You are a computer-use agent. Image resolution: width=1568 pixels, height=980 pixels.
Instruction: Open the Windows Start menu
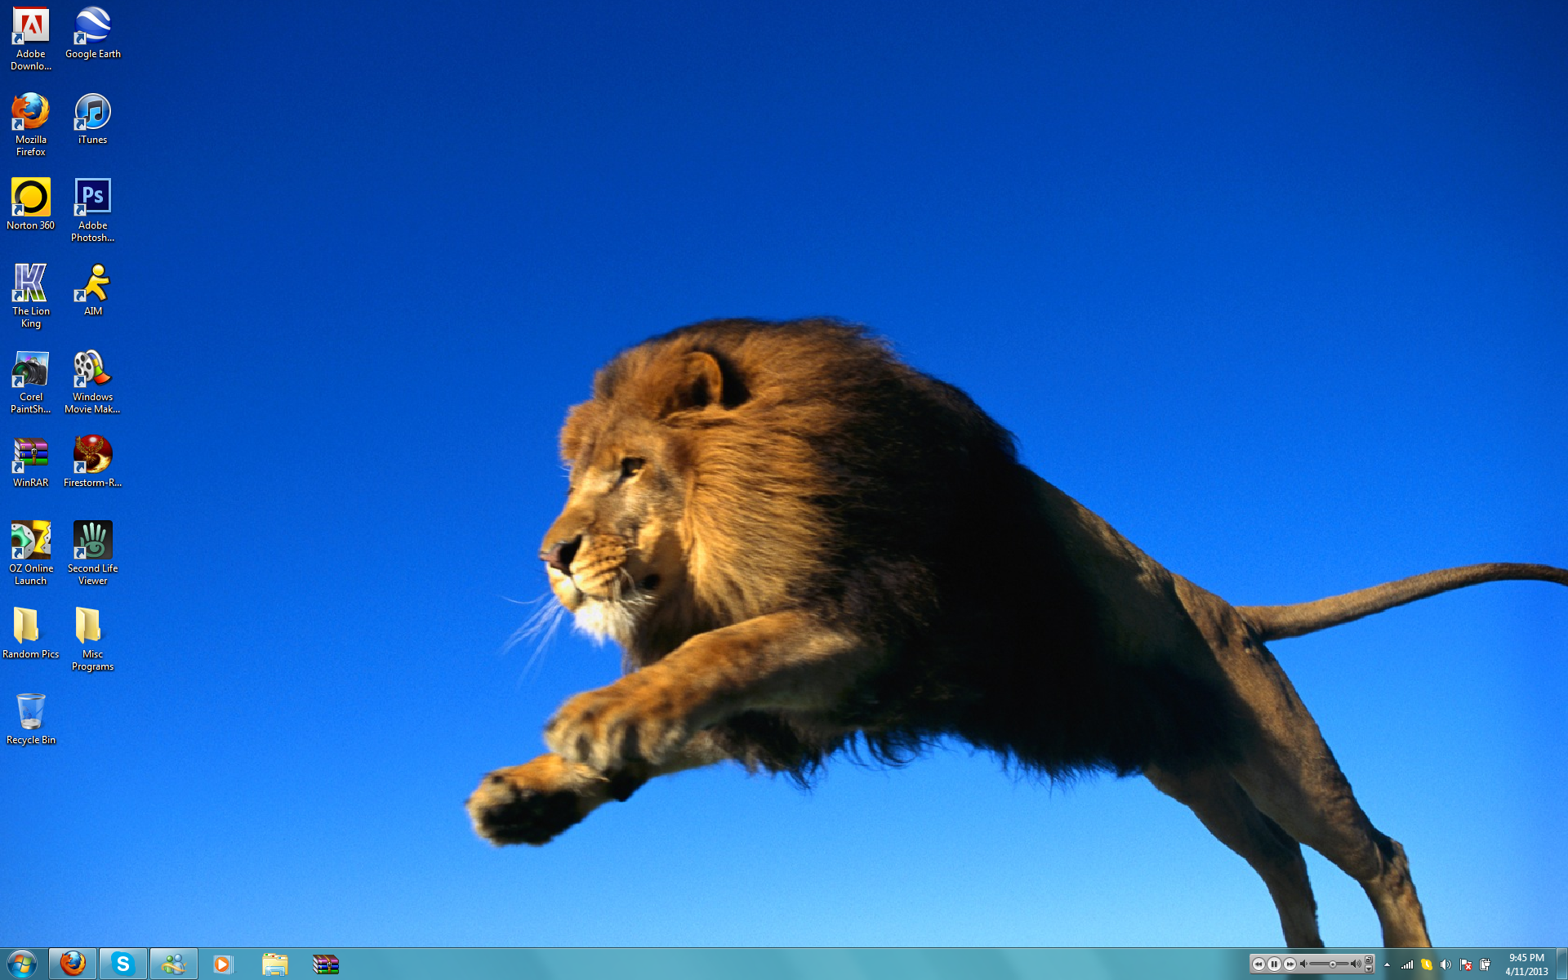22,964
